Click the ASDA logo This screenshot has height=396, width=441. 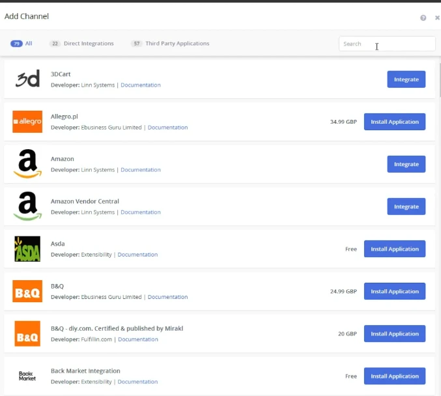[x=27, y=249]
